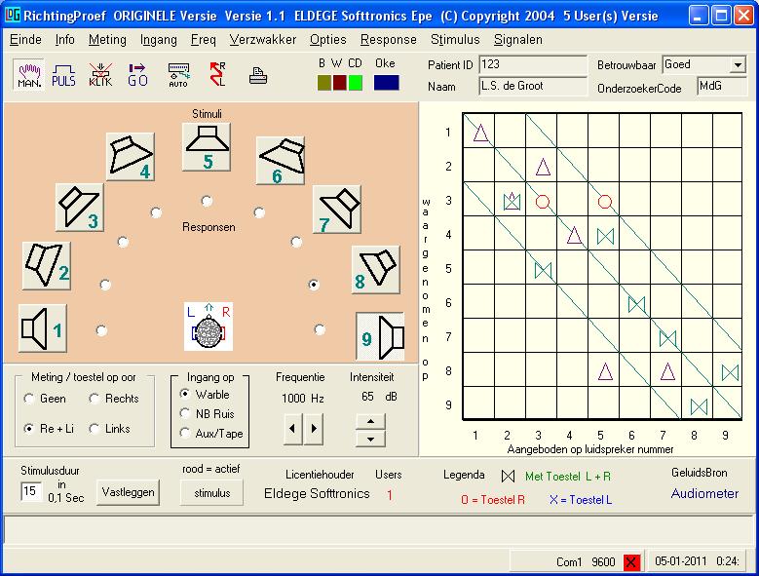Open the Meting menu
Screen dimensions: 759x576
[107, 40]
